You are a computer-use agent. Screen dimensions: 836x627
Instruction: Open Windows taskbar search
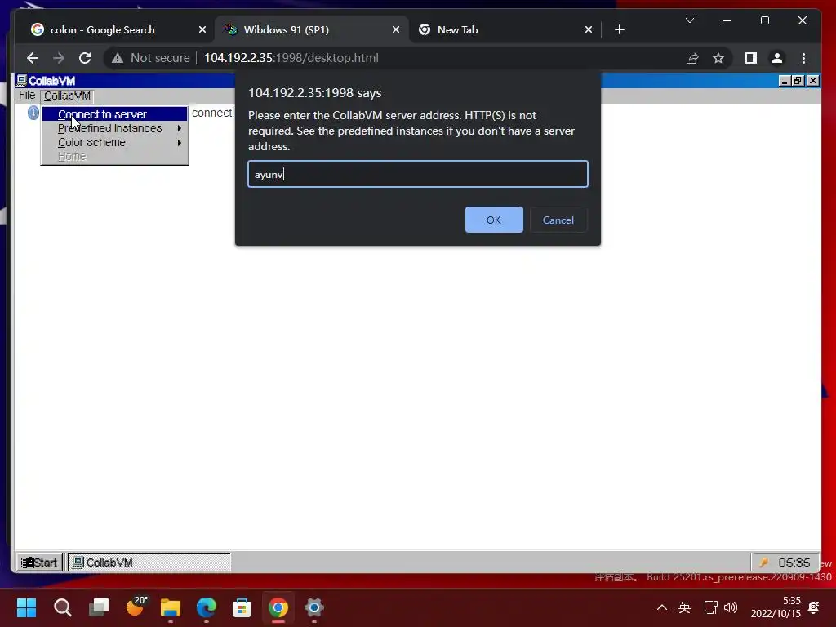62,607
